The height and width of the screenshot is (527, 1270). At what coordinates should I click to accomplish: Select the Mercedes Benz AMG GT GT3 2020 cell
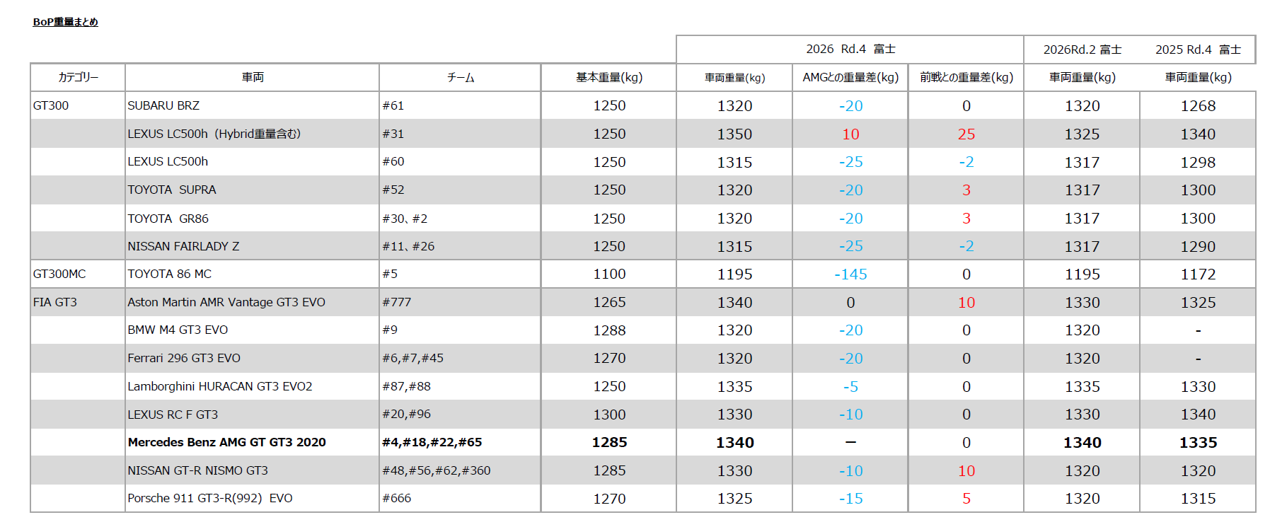(x=252, y=442)
